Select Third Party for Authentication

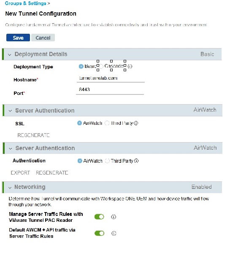coord(107,161)
